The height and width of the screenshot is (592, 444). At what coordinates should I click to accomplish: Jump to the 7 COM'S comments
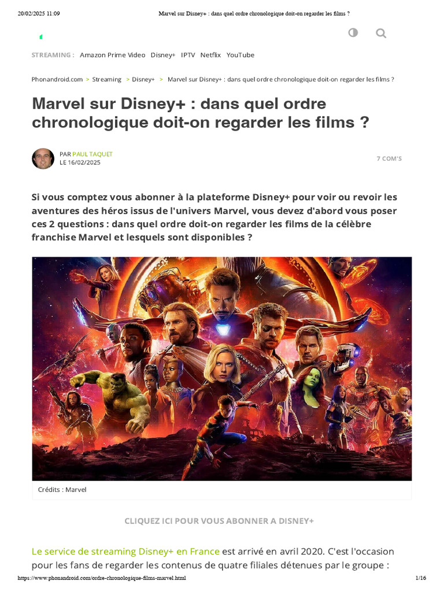[389, 158]
